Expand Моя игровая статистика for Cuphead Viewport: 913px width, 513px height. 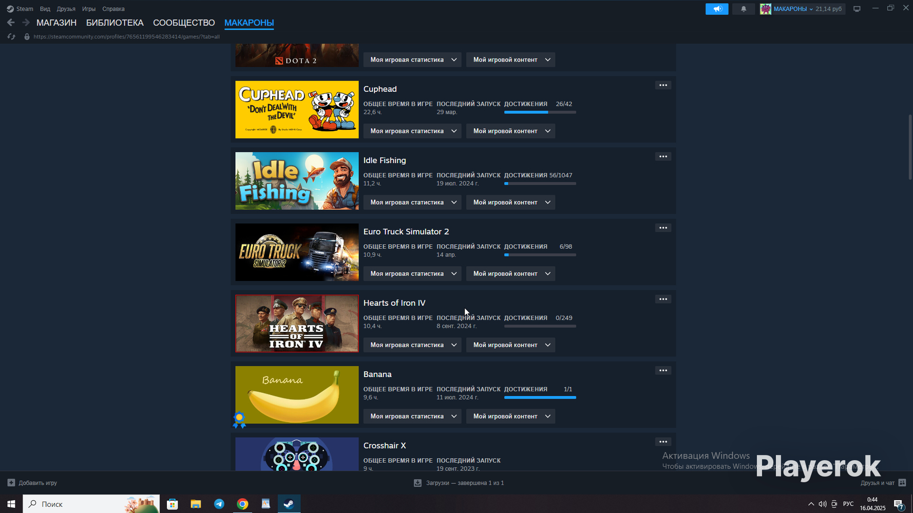click(412, 131)
